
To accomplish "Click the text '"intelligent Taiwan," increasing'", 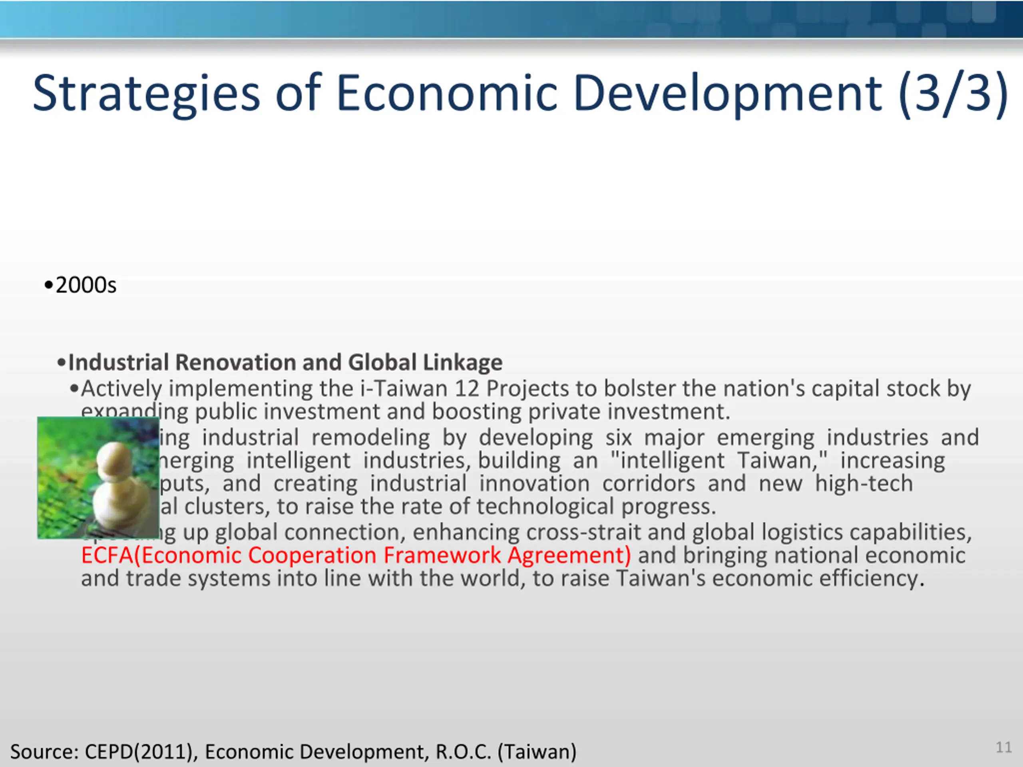I will (x=778, y=461).
